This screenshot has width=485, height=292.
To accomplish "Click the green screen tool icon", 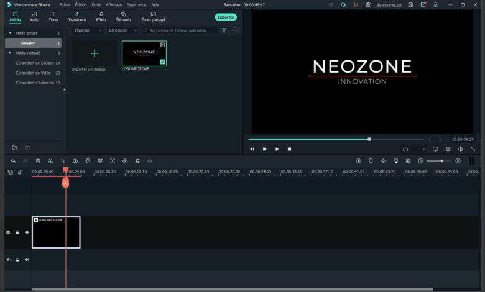I will coord(100,161).
